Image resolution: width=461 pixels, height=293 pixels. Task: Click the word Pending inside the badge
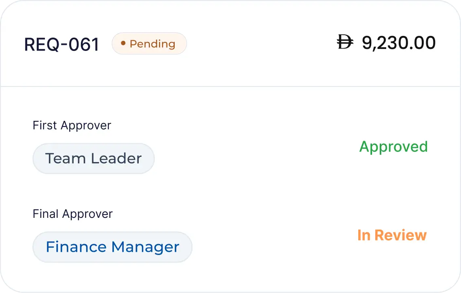pyautogui.click(x=152, y=44)
